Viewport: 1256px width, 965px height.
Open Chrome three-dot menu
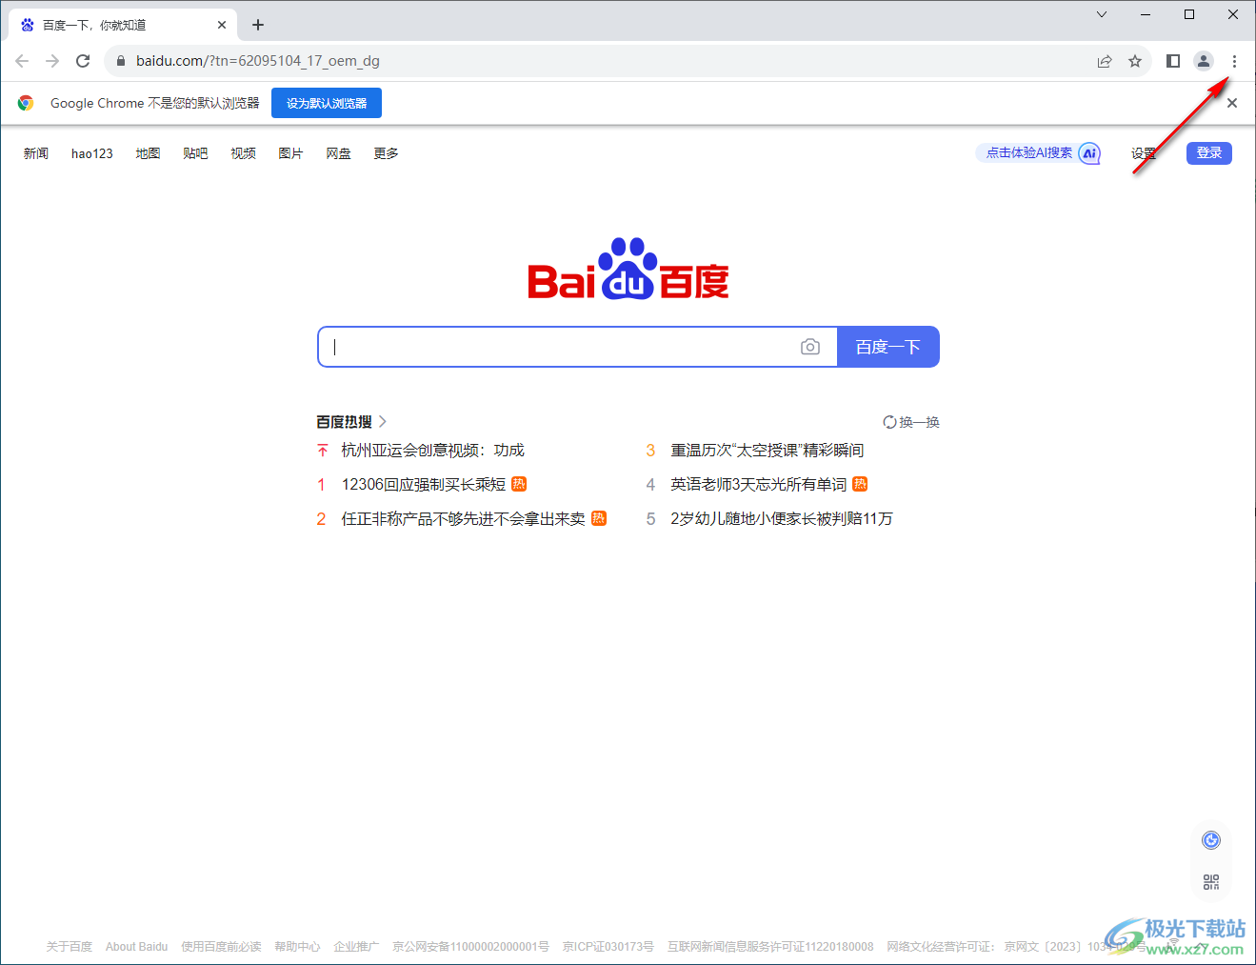(x=1234, y=61)
